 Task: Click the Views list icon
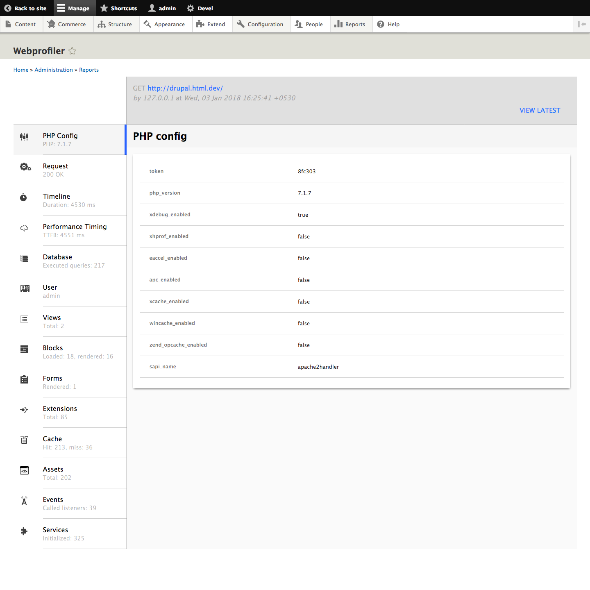tap(24, 319)
